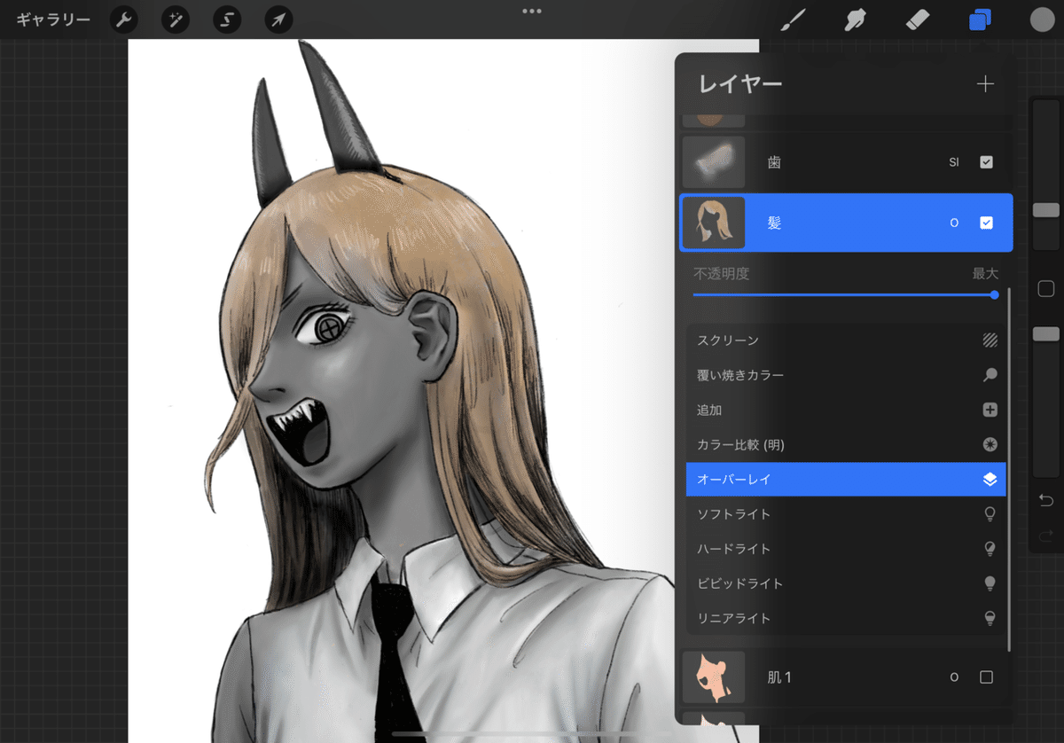Image resolution: width=1064 pixels, height=743 pixels.
Task: Choose 覆い焼きカラー blend mode
Action: click(847, 375)
